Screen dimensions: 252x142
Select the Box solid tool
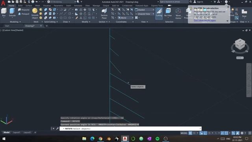pos(4,13)
